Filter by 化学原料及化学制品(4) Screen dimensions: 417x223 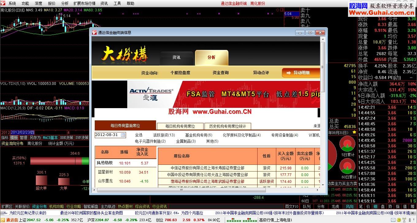(242, 135)
